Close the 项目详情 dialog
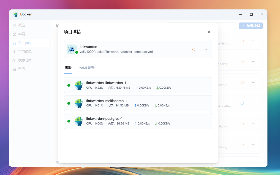Screen dimensions: 280x175 pos(209,32)
